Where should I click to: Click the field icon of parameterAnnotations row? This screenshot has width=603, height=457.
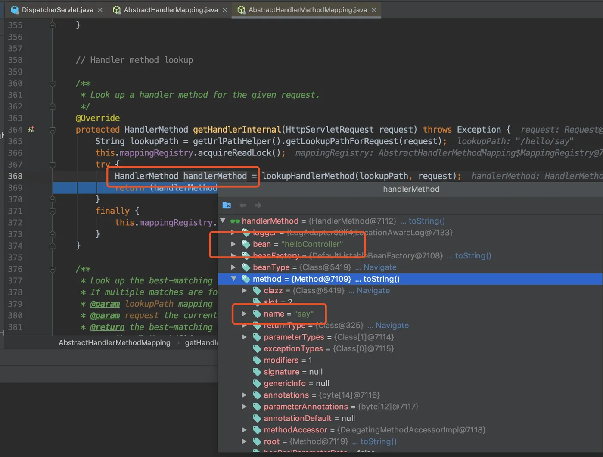(257, 406)
